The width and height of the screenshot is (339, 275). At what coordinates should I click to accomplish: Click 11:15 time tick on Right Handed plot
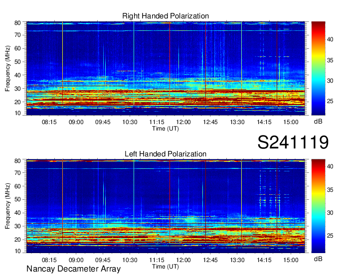pyautogui.click(x=157, y=122)
